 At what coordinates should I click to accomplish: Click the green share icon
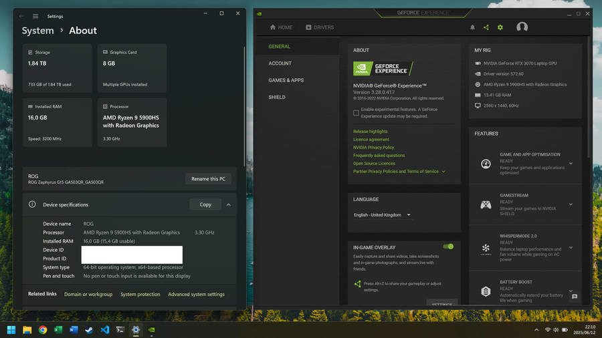[x=486, y=27]
